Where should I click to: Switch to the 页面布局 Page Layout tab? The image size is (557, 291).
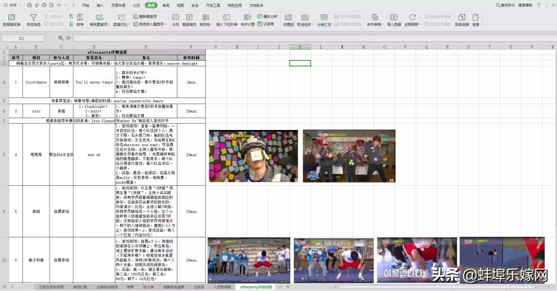coord(118,5)
